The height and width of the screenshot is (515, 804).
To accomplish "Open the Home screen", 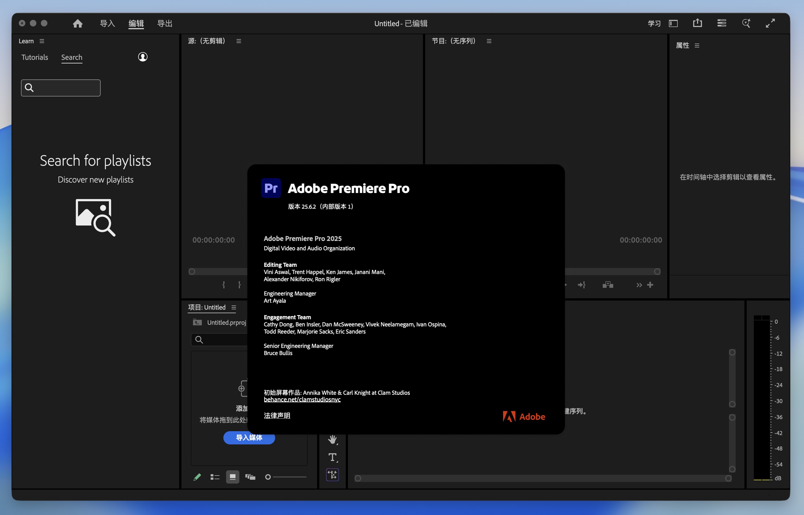I will click(77, 23).
